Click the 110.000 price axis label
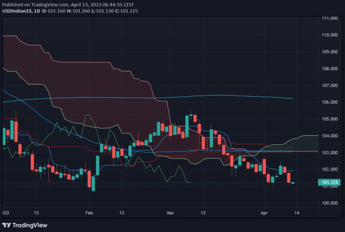This screenshot has width=345, height=232. click(330, 35)
